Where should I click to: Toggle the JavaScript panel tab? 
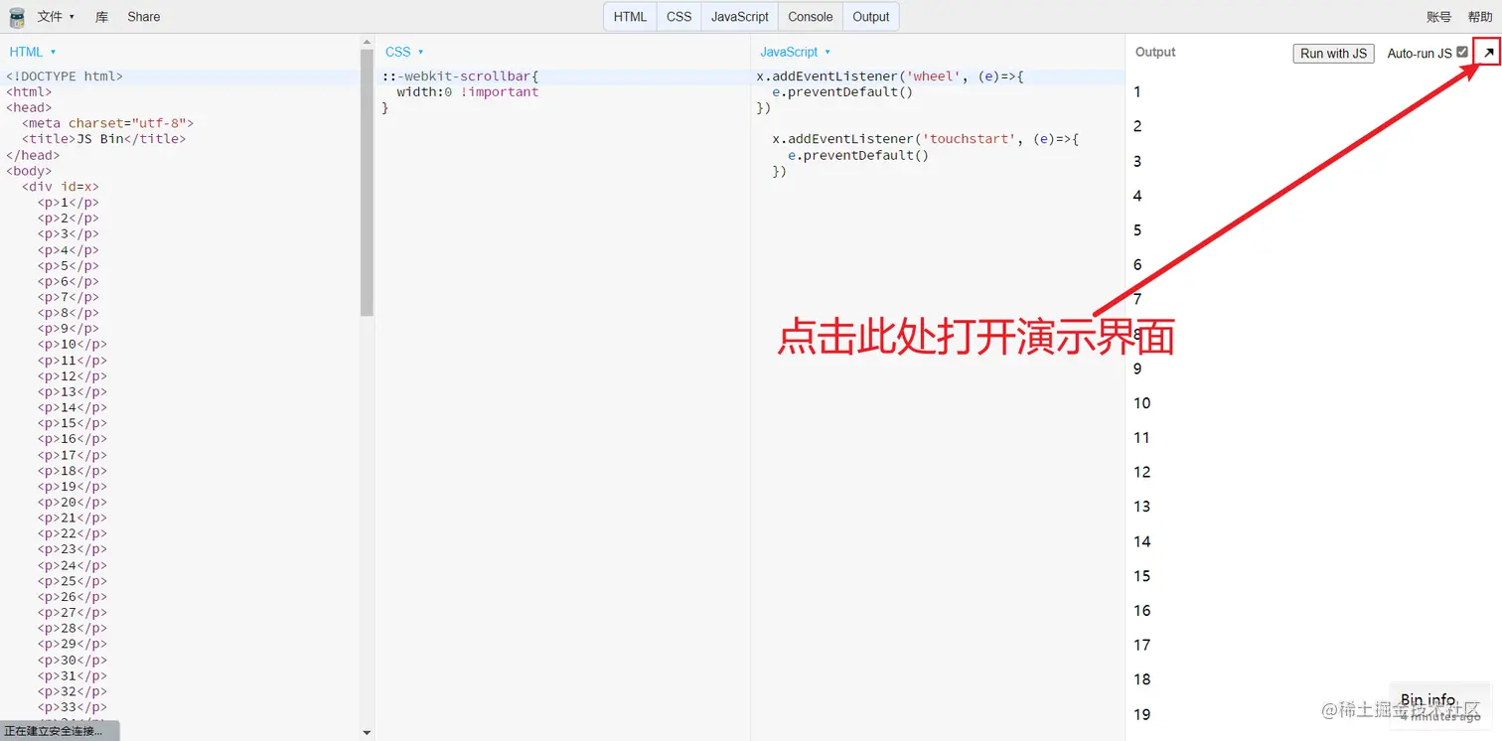pyautogui.click(x=739, y=16)
